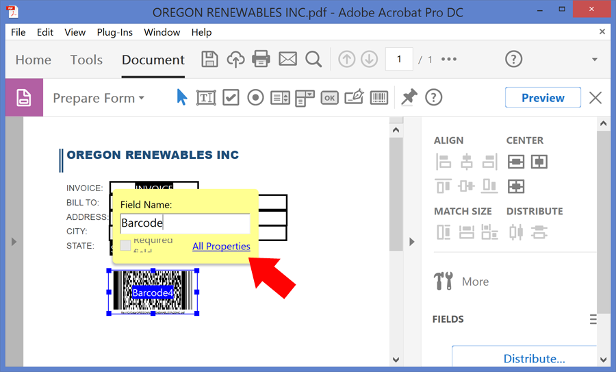Select the Add Check Box tool
This screenshot has height=372, width=616.
point(231,98)
